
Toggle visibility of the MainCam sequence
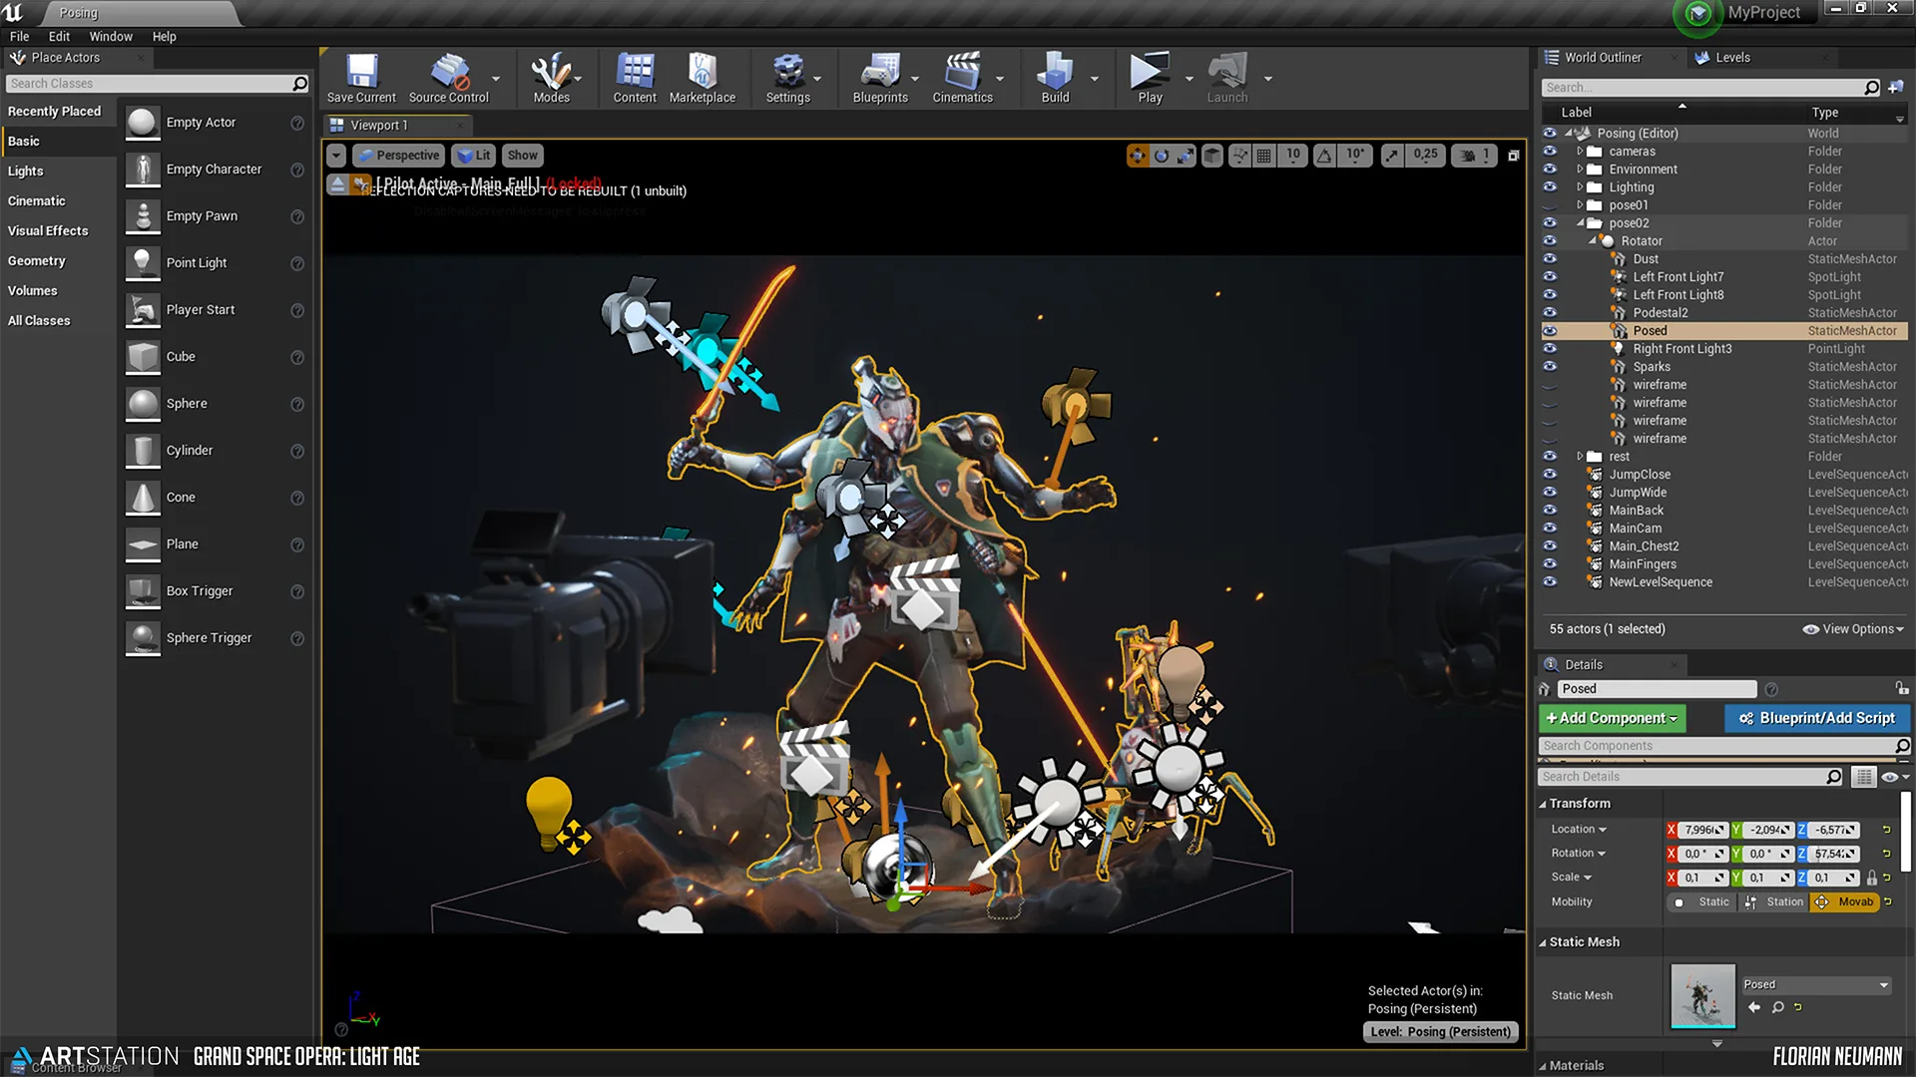(x=1550, y=529)
